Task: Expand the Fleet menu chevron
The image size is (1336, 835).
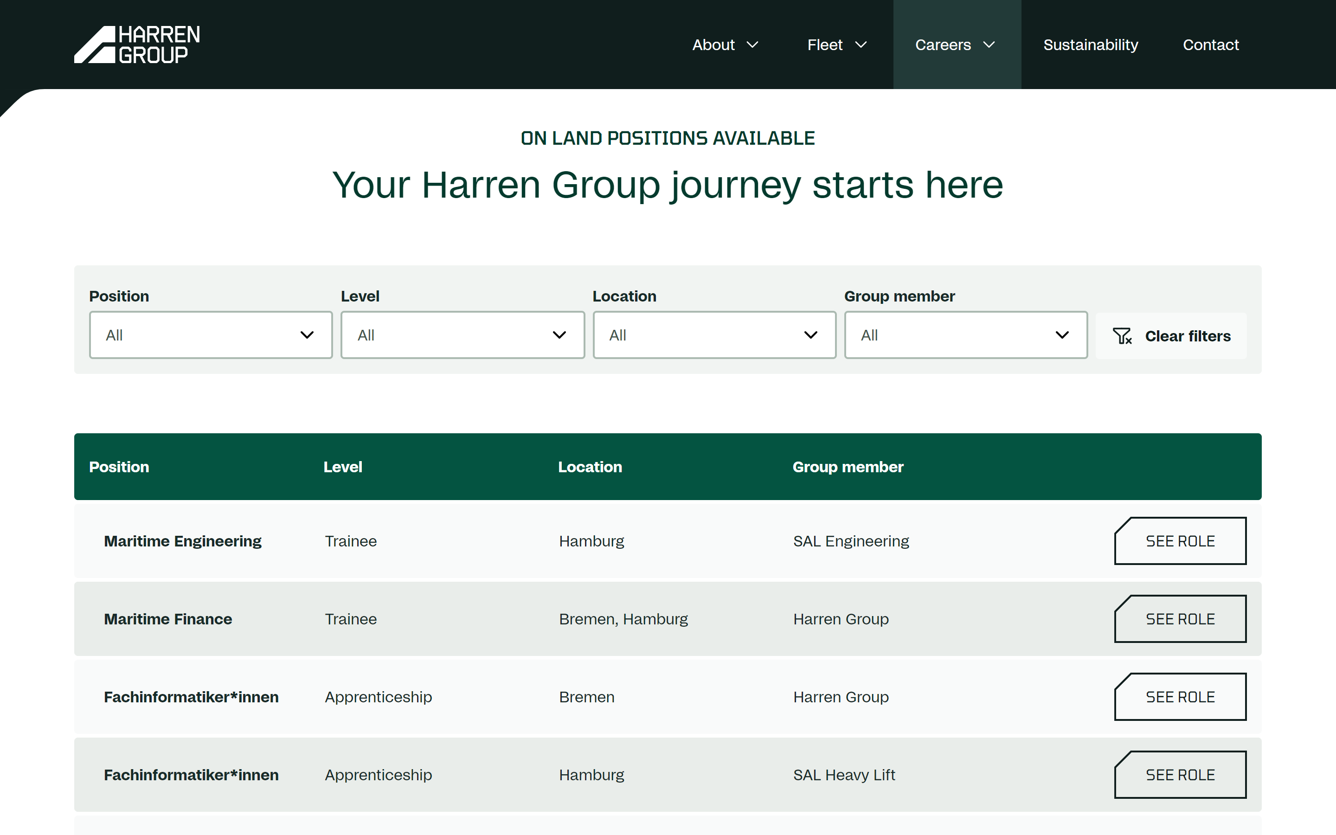Action: [861, 45]
